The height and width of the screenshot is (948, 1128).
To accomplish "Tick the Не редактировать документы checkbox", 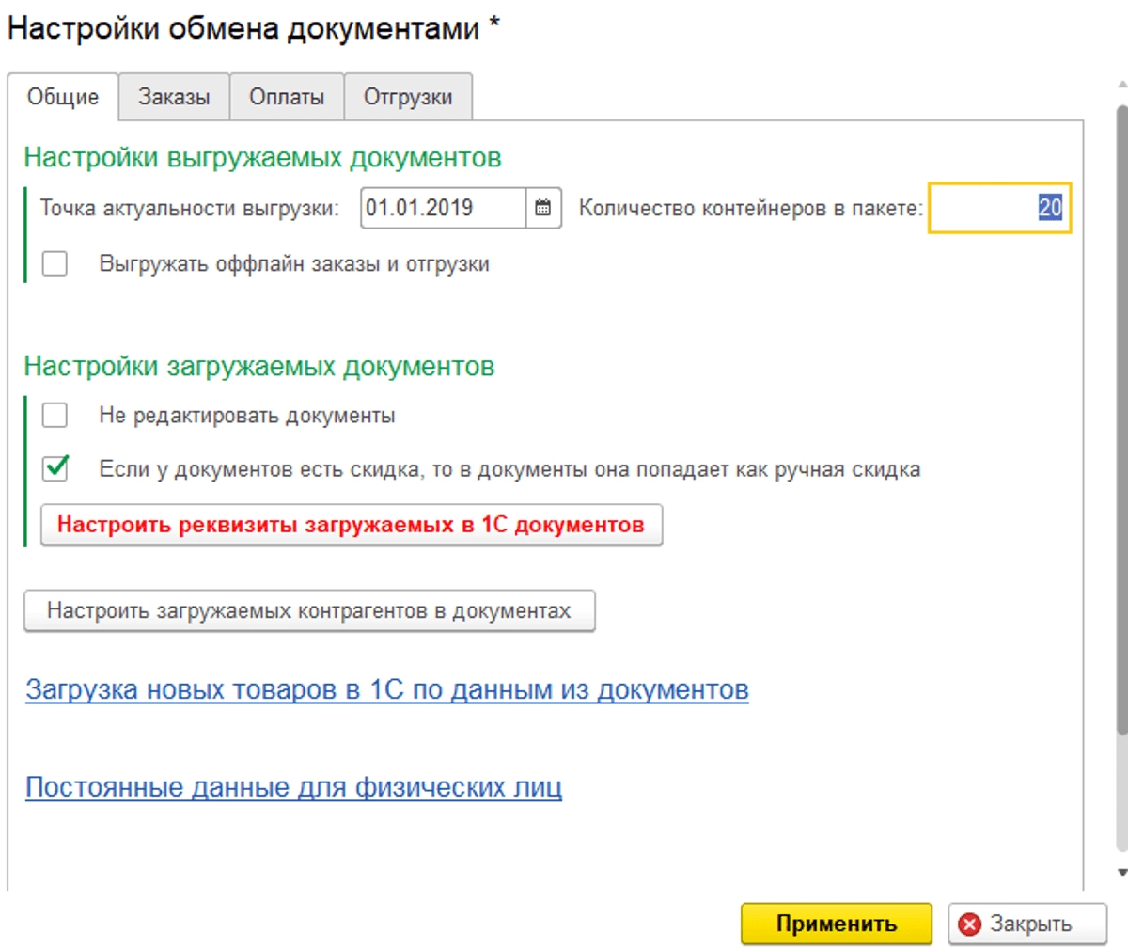I will click(55, 415).
